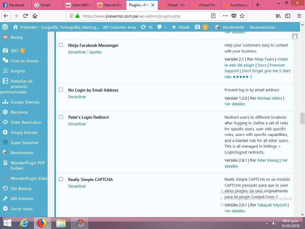Viewport: 305px width, 229px height.
Task: Click the Chat en directo sidebar icon
Action: click(x=5, y=61)
